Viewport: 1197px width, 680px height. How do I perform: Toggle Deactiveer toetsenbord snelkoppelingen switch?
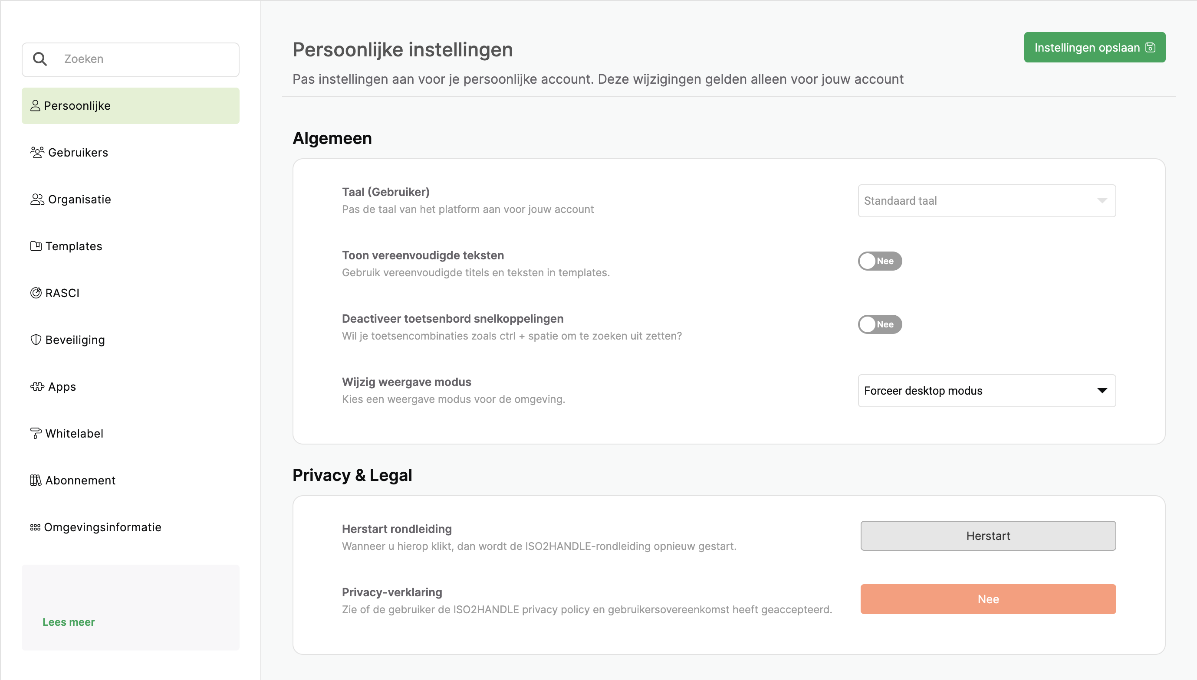point(880,324)
